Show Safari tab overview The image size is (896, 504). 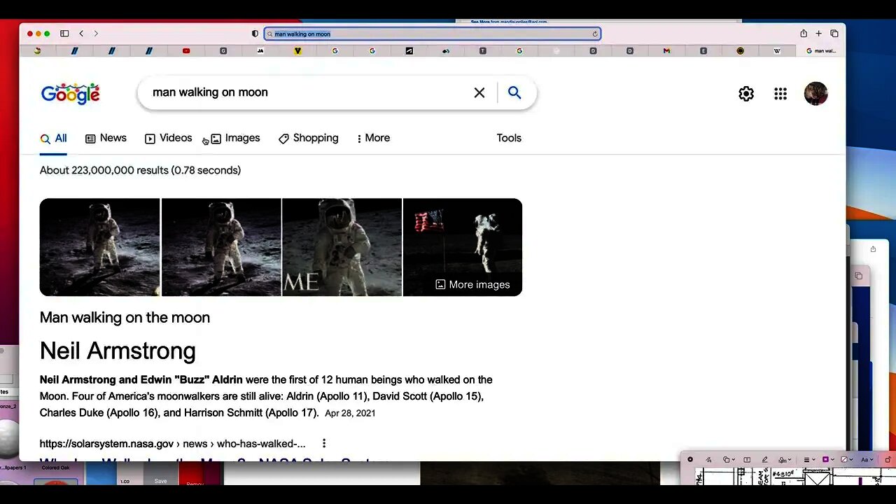click(x=834, y=34)
